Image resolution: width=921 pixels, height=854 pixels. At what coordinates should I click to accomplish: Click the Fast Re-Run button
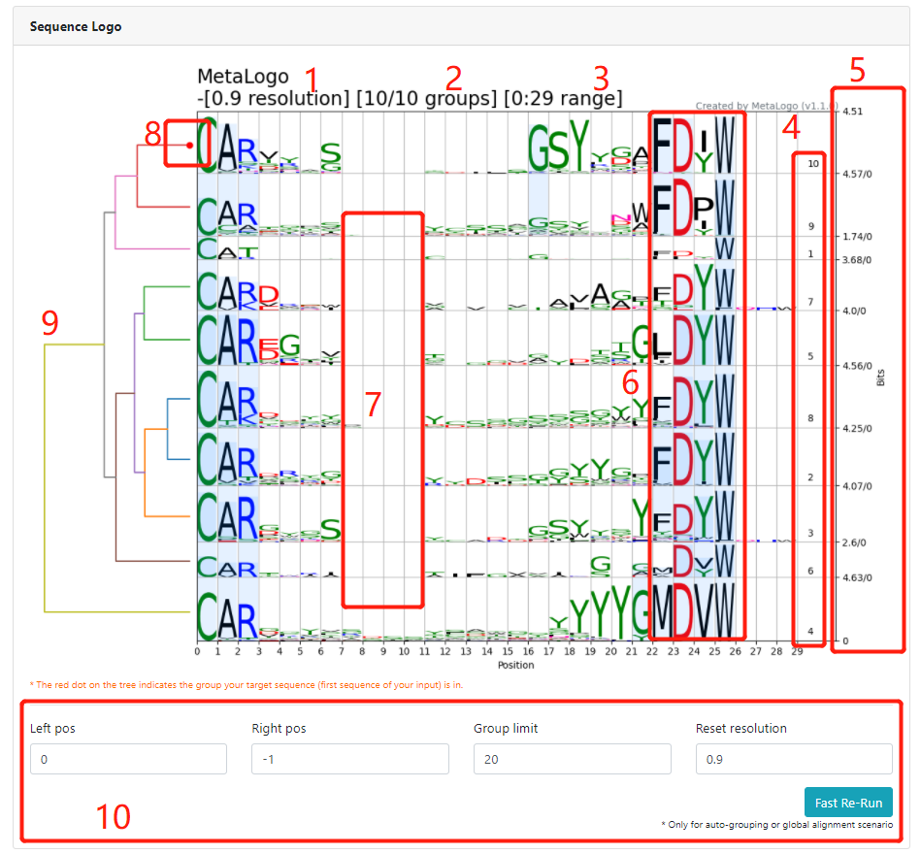point(848,803)
